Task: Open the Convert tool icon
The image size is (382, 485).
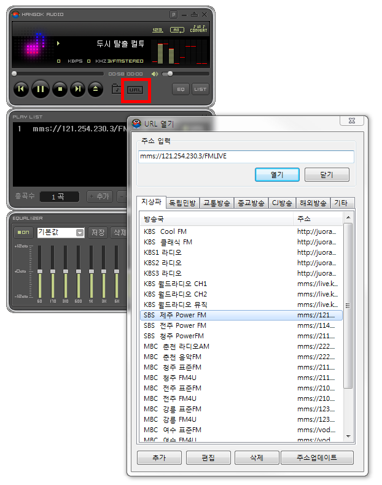Action: coord(198,29)
